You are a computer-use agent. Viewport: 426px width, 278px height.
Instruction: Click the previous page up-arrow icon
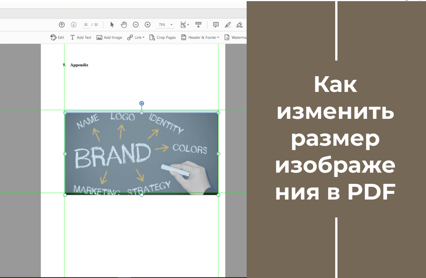(62, 24)
